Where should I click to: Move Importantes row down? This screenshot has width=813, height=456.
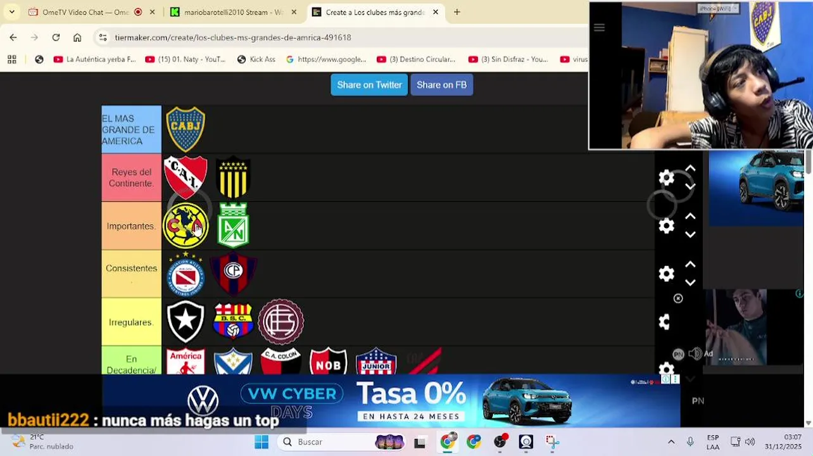coord(690,234)
